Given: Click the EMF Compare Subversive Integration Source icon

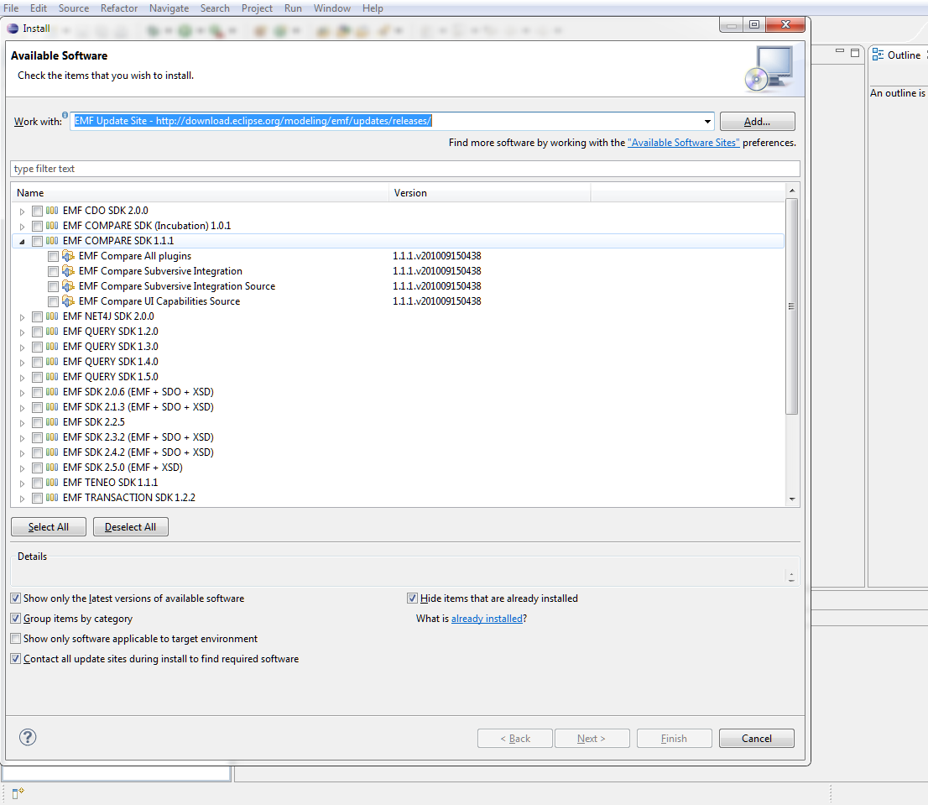Looking at the screenshot, I should tap(69, 286).
